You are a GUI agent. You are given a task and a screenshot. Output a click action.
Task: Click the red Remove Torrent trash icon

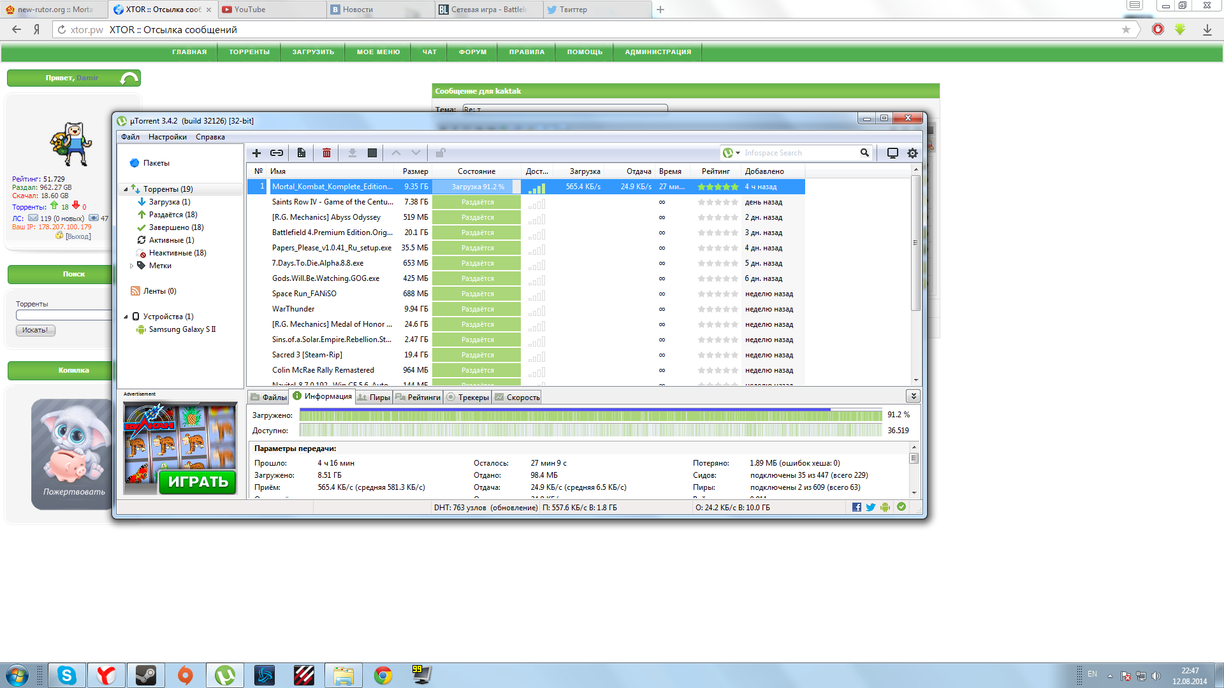326,153
